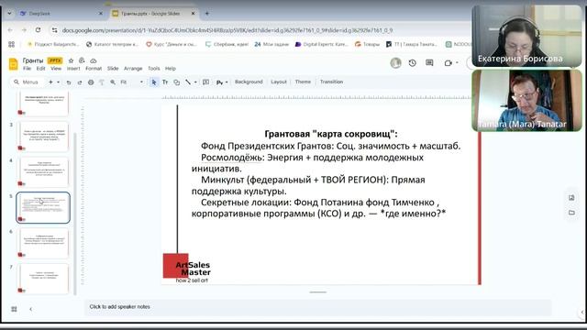Open the Edit menu
Viewport: 587px width, 330px height.
coord(40,69)
